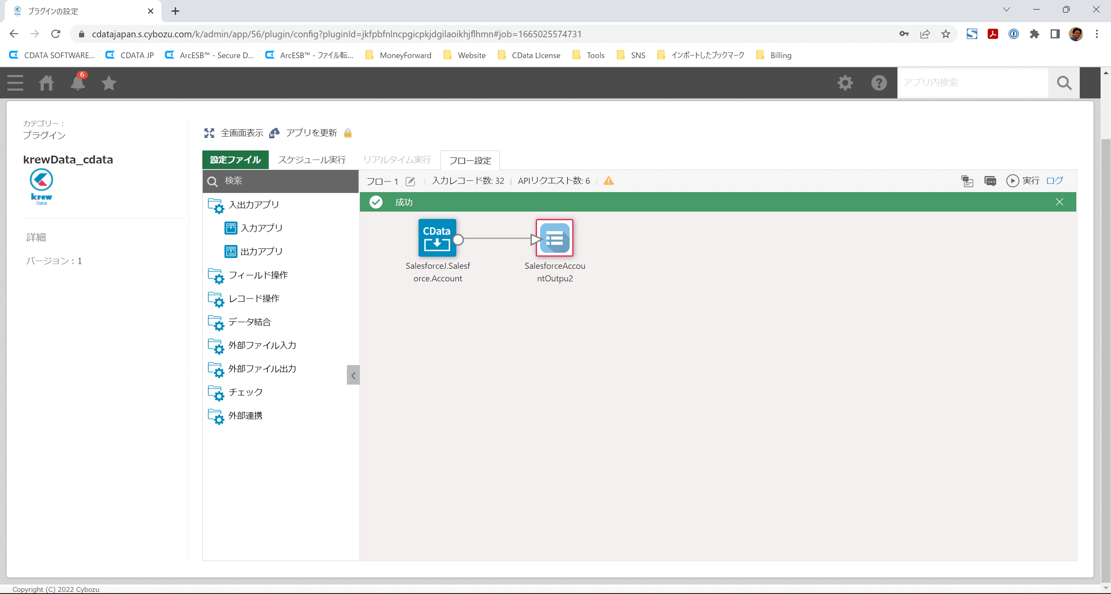Expand the データ結合 folder
This screenshot has height=594, width=1111.
click(250, 322)
